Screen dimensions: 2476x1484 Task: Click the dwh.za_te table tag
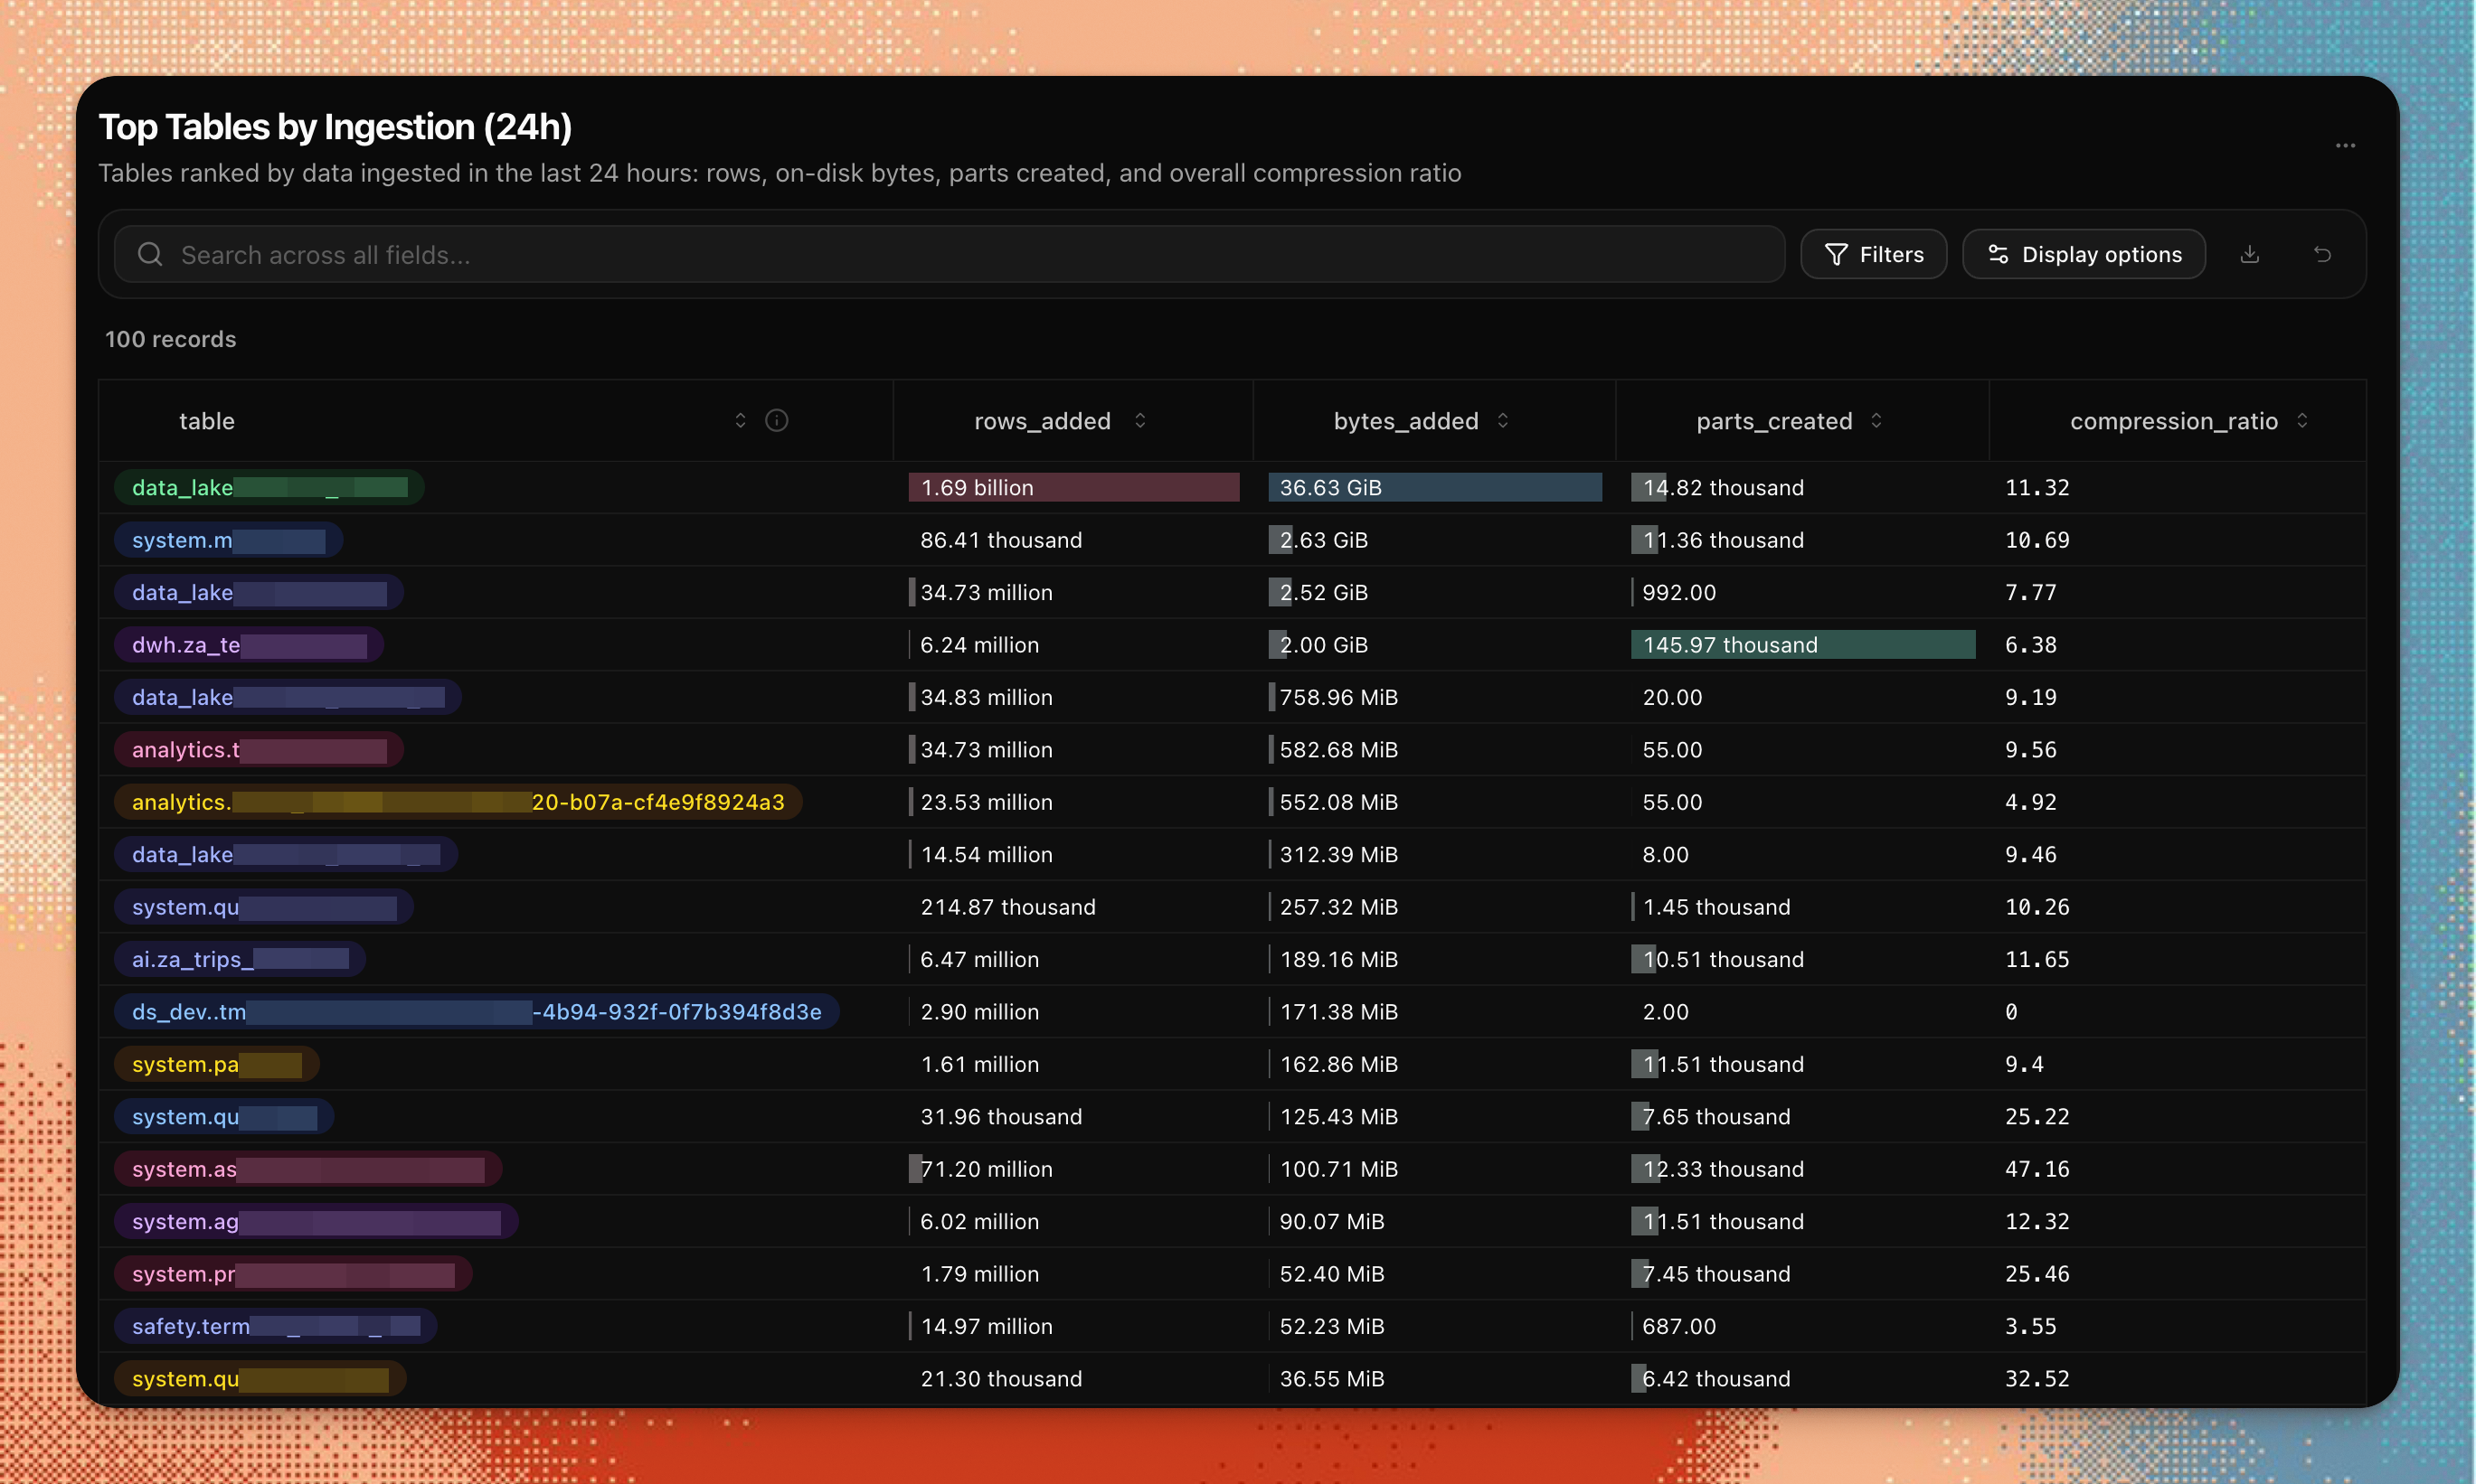[249, 645]
